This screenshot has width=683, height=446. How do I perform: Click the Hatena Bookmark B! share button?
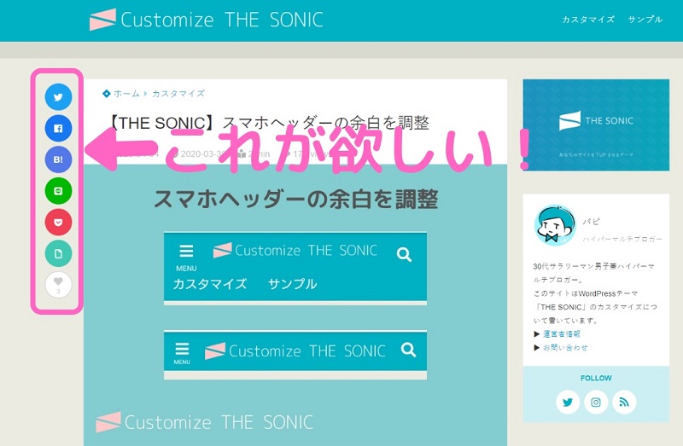click(x=58, y=159)
